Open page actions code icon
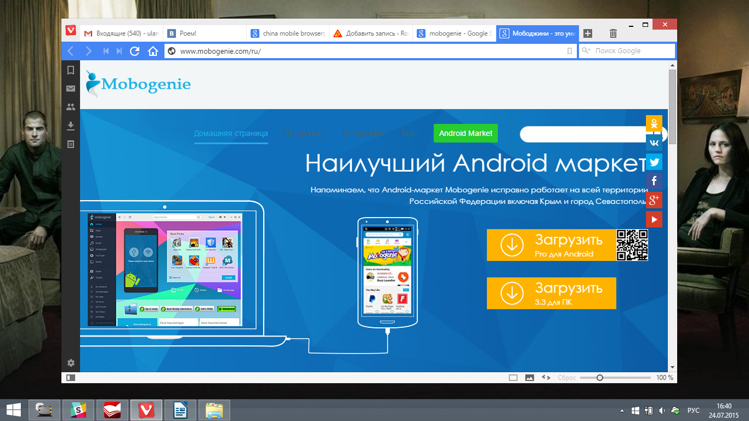This screenshot has height=421, width=749. [546, 378]
